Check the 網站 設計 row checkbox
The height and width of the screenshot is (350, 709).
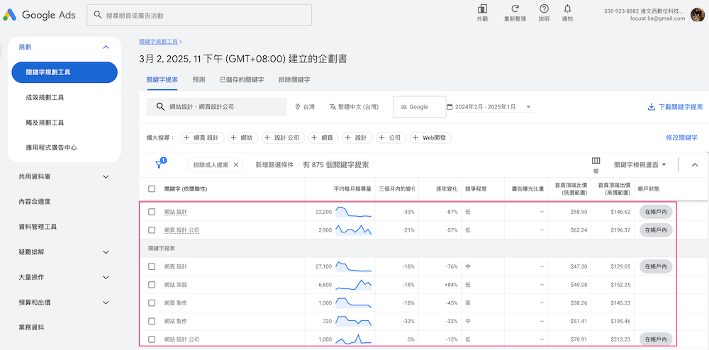pos(152,212)
